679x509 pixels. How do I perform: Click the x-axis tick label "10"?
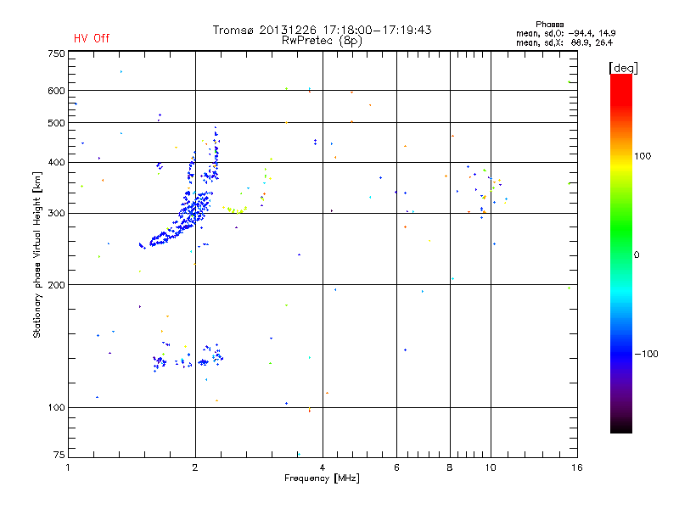click(x=491, y=467)
